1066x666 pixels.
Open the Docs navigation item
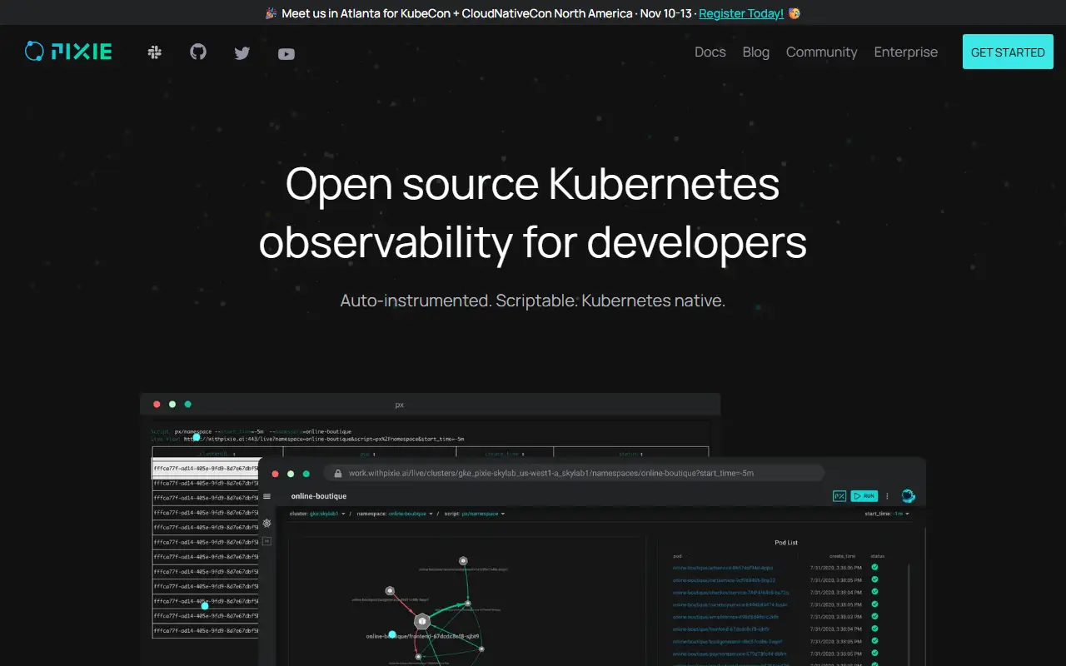coord(710,52)
